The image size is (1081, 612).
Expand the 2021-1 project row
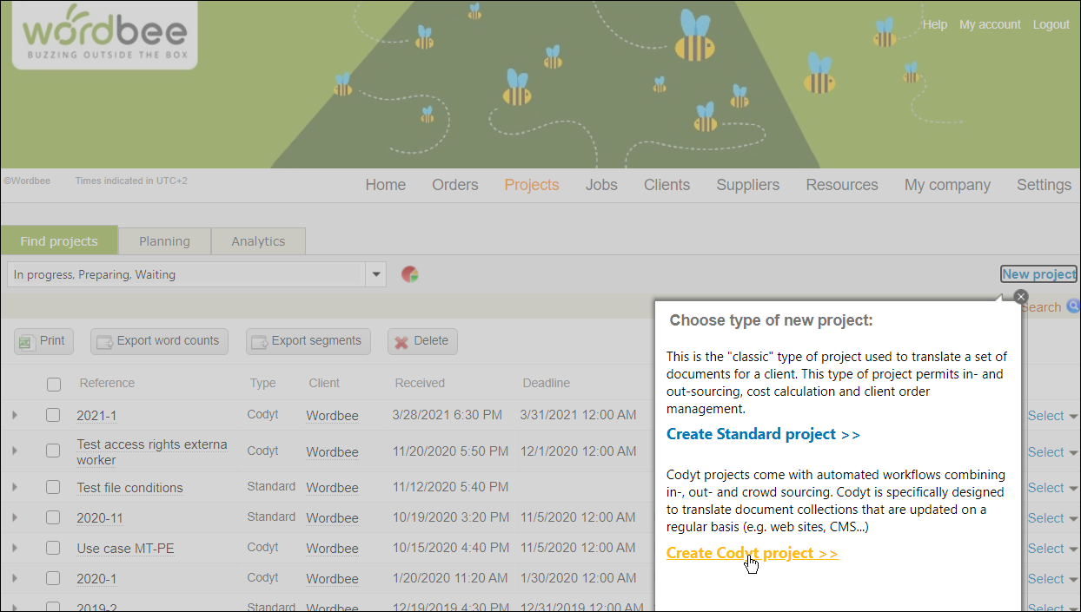tap(15, 415)
